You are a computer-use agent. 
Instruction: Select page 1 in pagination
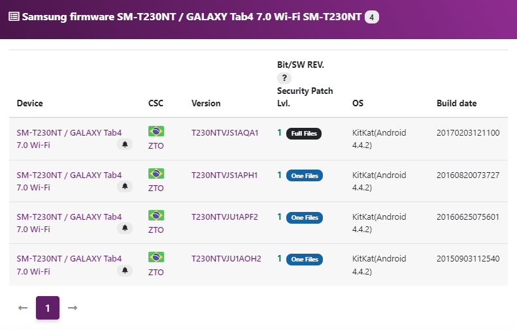48,308
